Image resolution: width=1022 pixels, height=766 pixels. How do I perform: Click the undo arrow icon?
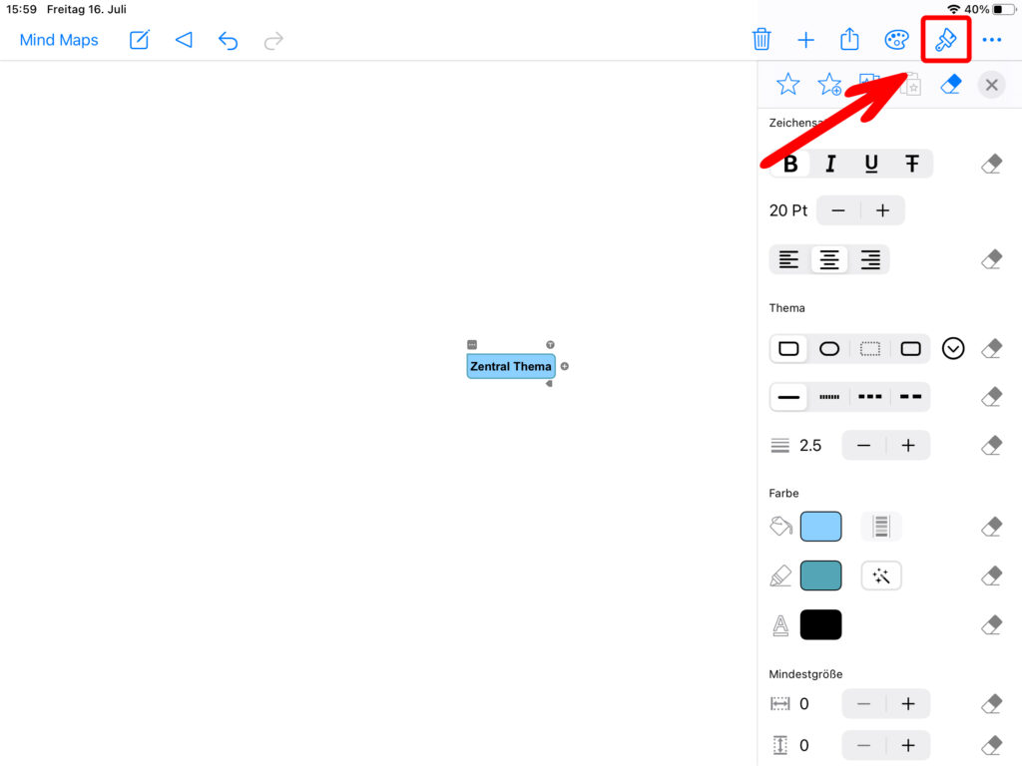click(x=229, y=40)
